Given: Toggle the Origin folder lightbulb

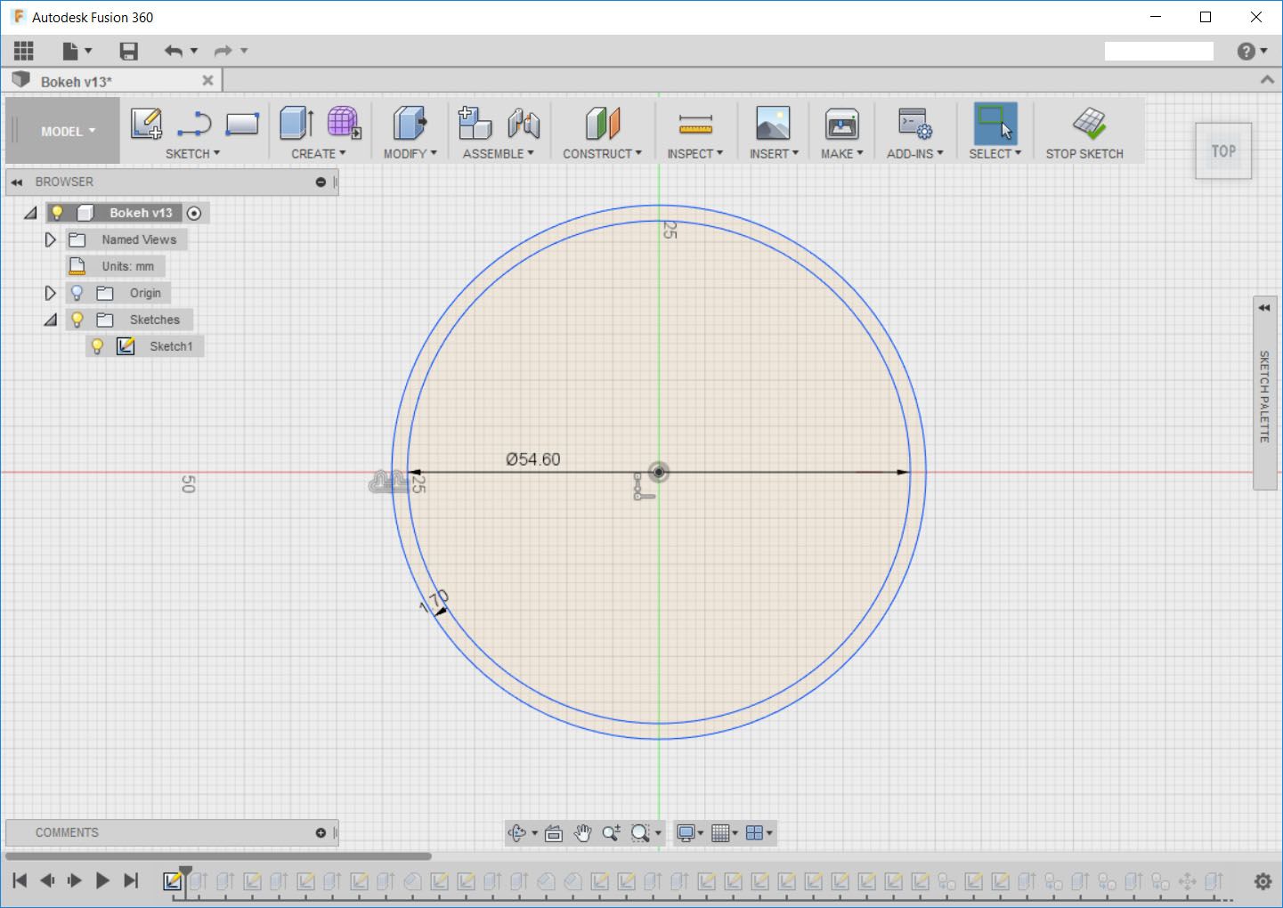Looking at the screenshot, I should click(x=77, y=293).
